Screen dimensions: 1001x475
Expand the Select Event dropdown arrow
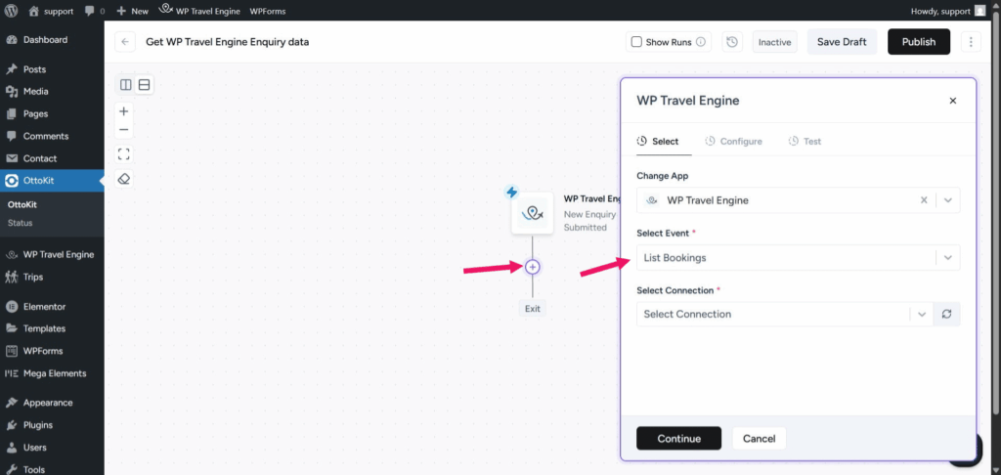click(x=948, y=257)
